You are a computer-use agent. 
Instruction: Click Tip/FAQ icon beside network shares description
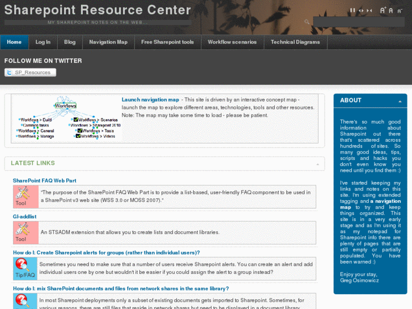[25, 302]
